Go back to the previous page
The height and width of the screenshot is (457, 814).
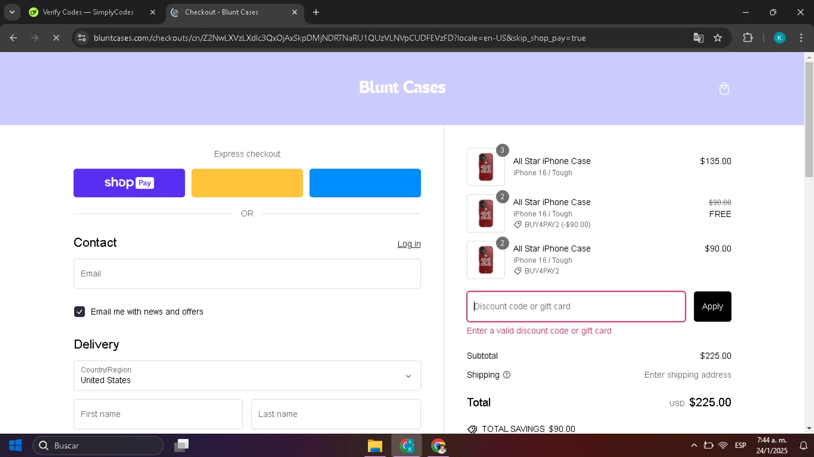[14, 38]
